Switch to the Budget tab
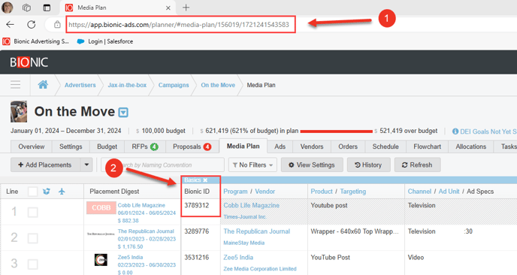Image resolution: width=517 pixels, height=275 pixels. [x=107, y=147]
